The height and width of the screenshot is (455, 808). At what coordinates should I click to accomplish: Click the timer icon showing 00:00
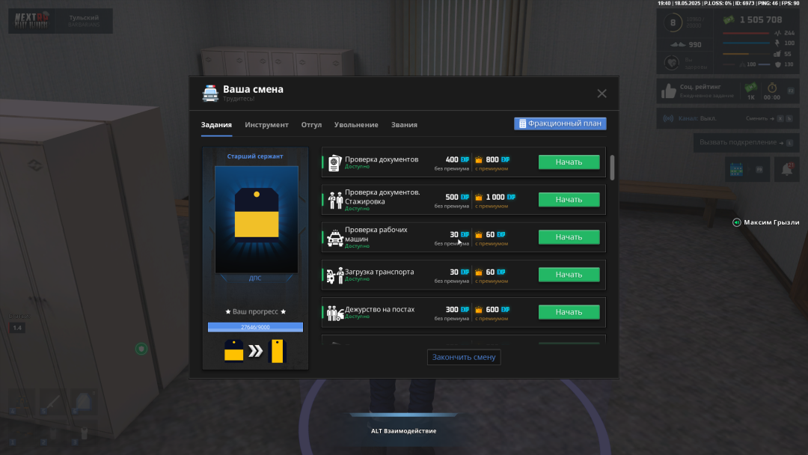[x=772, y=88]
